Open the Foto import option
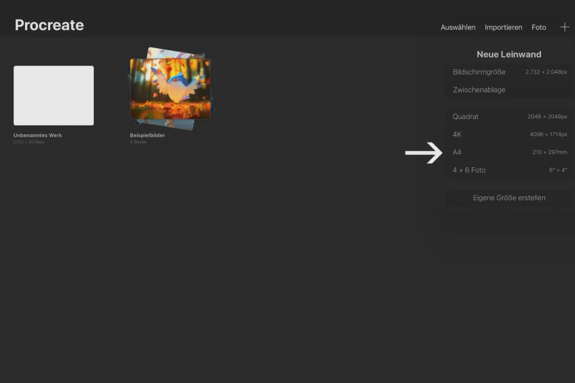The height and width of the screenshot is (383, 575). point(539,27)
